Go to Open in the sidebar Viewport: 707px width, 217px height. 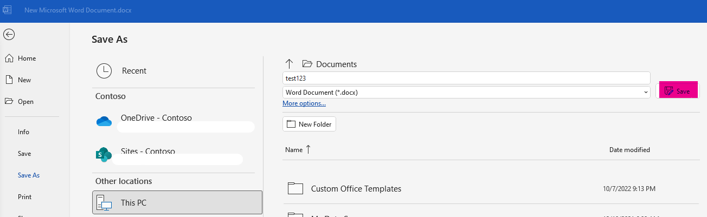pyautogui.click(x=25, y=102)
